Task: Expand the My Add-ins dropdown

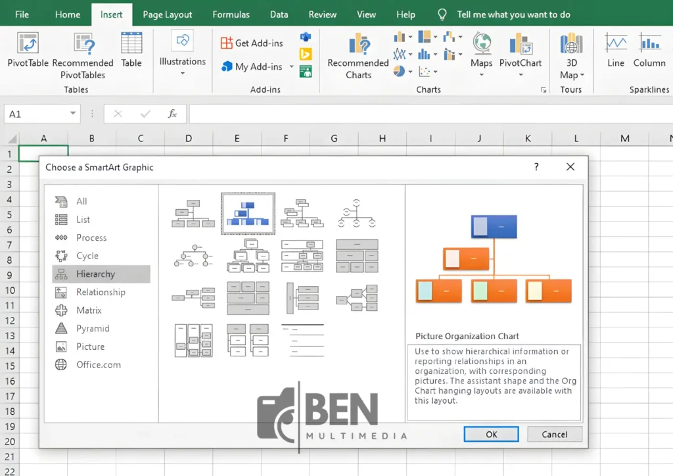Action: click(x=291, y=66)
